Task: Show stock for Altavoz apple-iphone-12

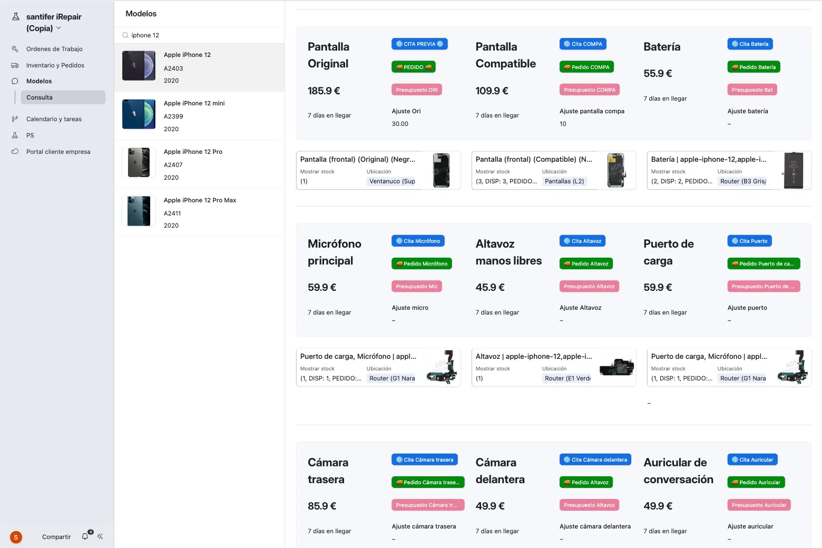Action: pos(479,378)
